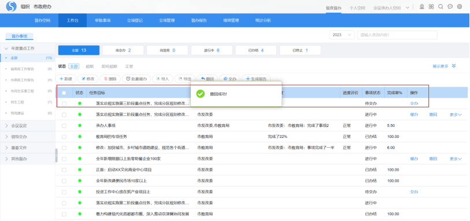
Task: Click the sidebar collapse handle on the divider
Action: click(56, 155)
